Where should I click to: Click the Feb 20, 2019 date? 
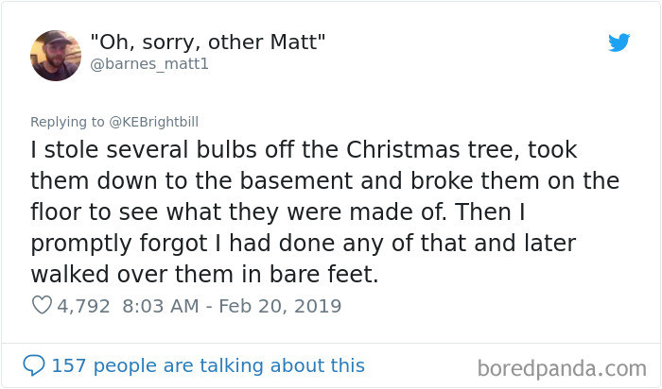pos(281,306)
